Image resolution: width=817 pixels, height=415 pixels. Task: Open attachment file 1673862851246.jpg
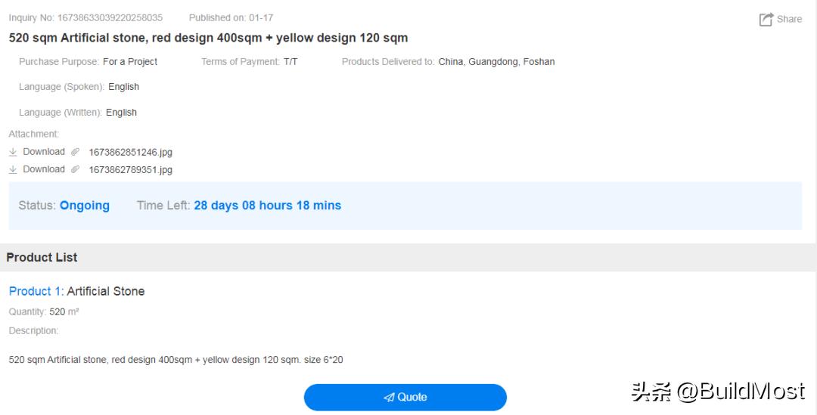[x=130, y=153]
